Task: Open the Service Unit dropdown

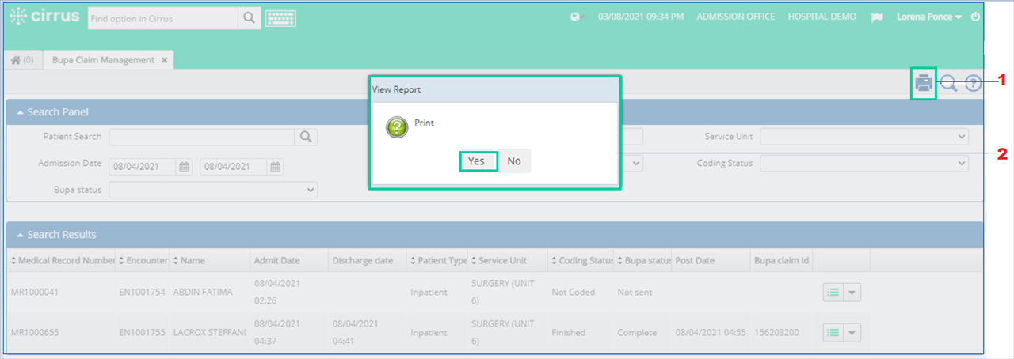Action: click(864, 137)
